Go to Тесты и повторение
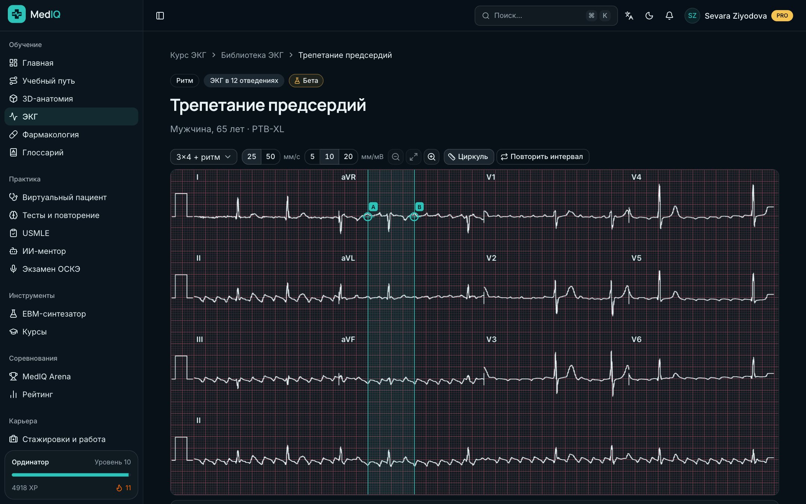The image size is (806, 504). coord(71,215)
